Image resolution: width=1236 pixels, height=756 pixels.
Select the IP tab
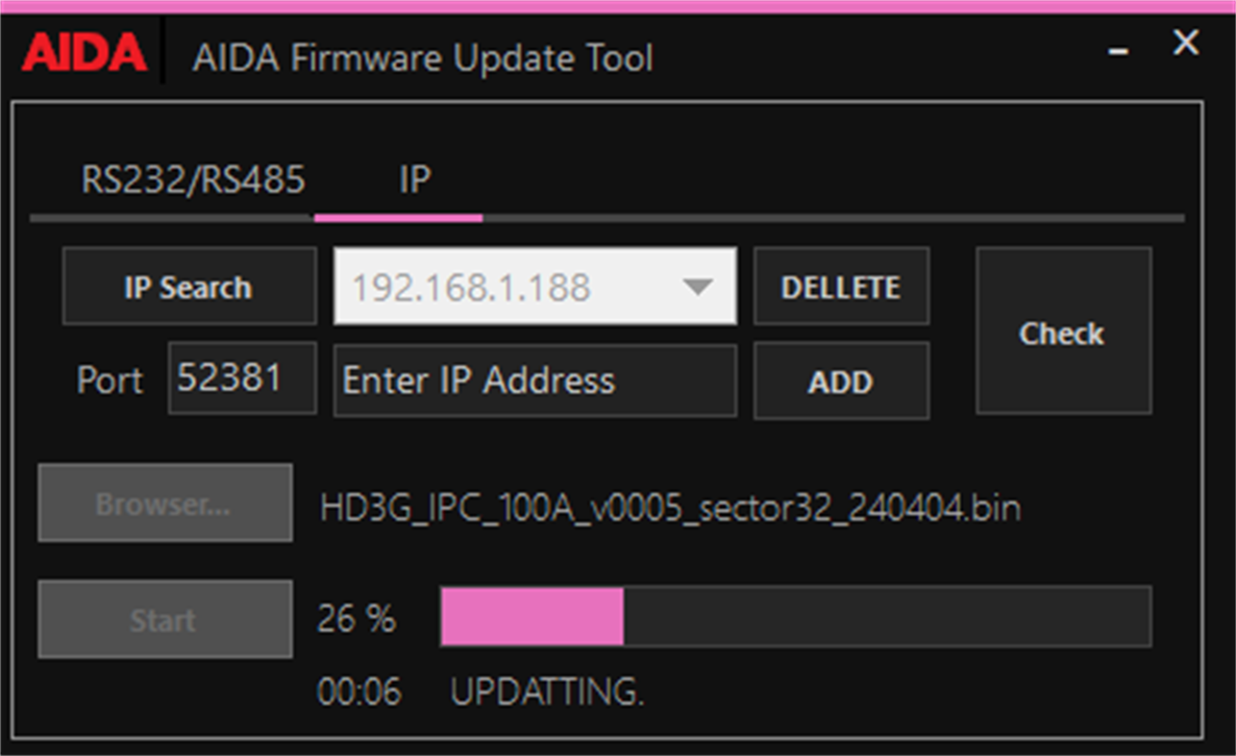pyautogui.click(x=413, y=179)
